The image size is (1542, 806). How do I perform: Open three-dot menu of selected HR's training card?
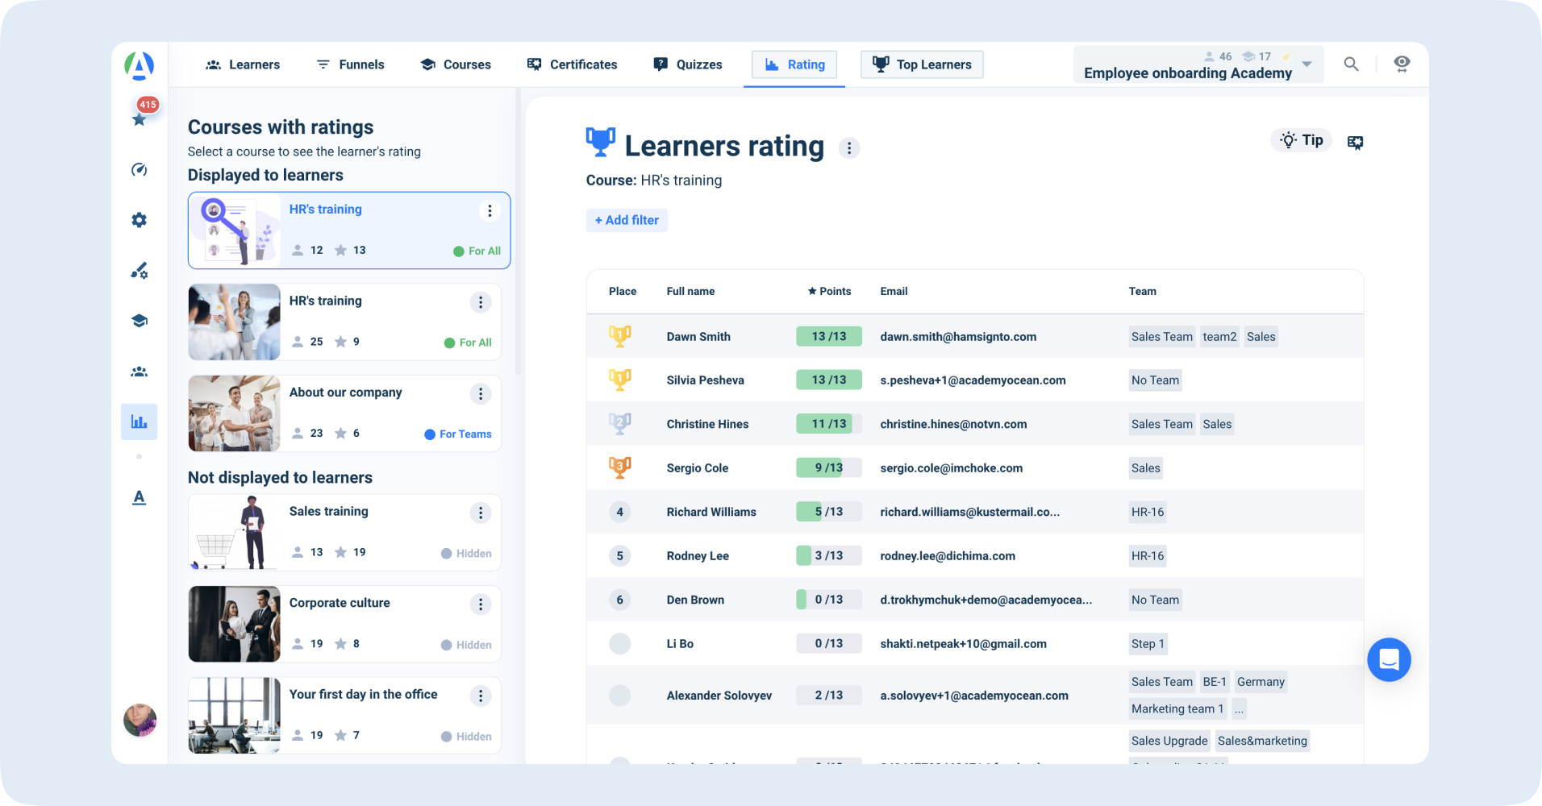(490, 210)
